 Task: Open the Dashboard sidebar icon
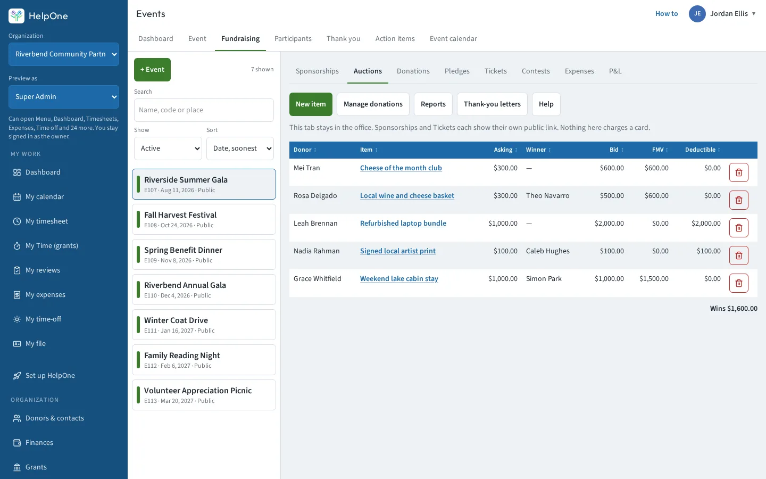click(17, 172)
